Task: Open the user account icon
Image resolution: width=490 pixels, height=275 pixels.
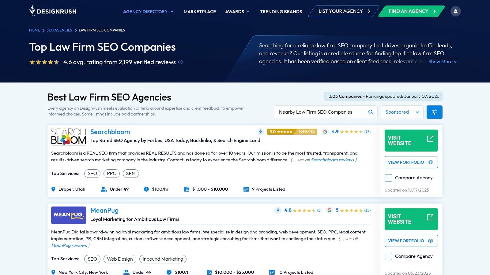Action: tap(456, 11)
